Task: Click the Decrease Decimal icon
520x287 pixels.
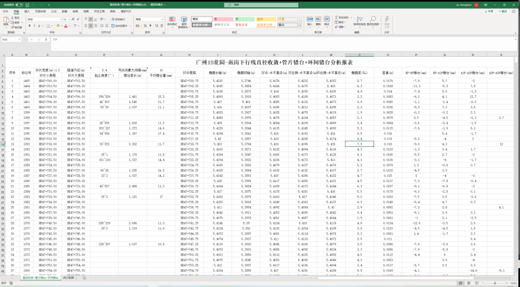Action: pyautogui.click(x=161, y=26)
